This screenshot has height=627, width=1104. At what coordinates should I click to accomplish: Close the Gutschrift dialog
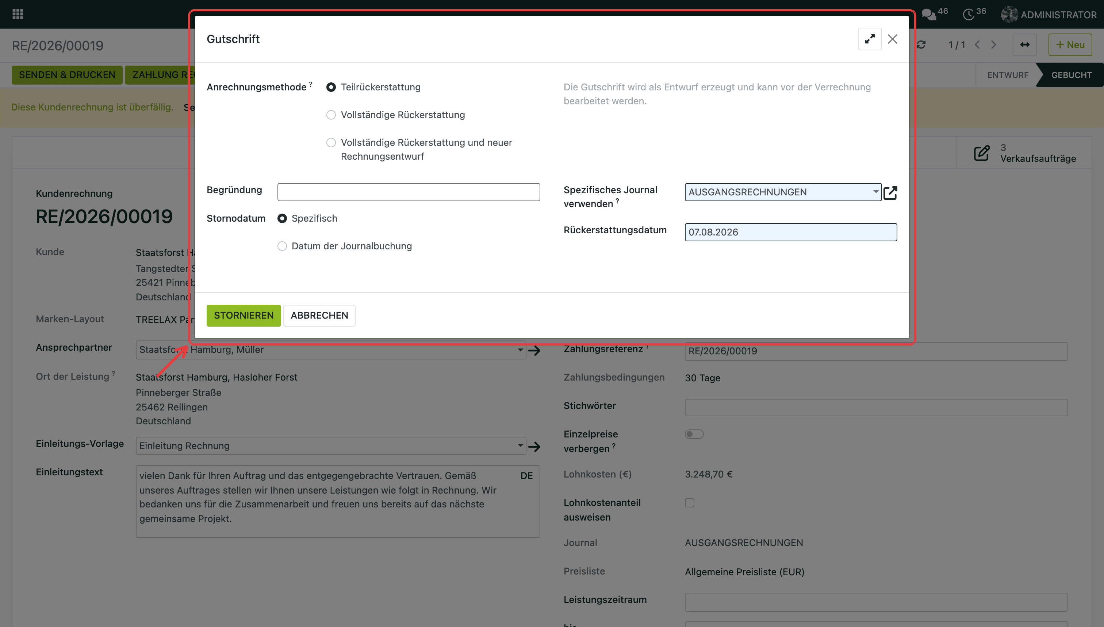pyautogui.click(x=892, y=39)
